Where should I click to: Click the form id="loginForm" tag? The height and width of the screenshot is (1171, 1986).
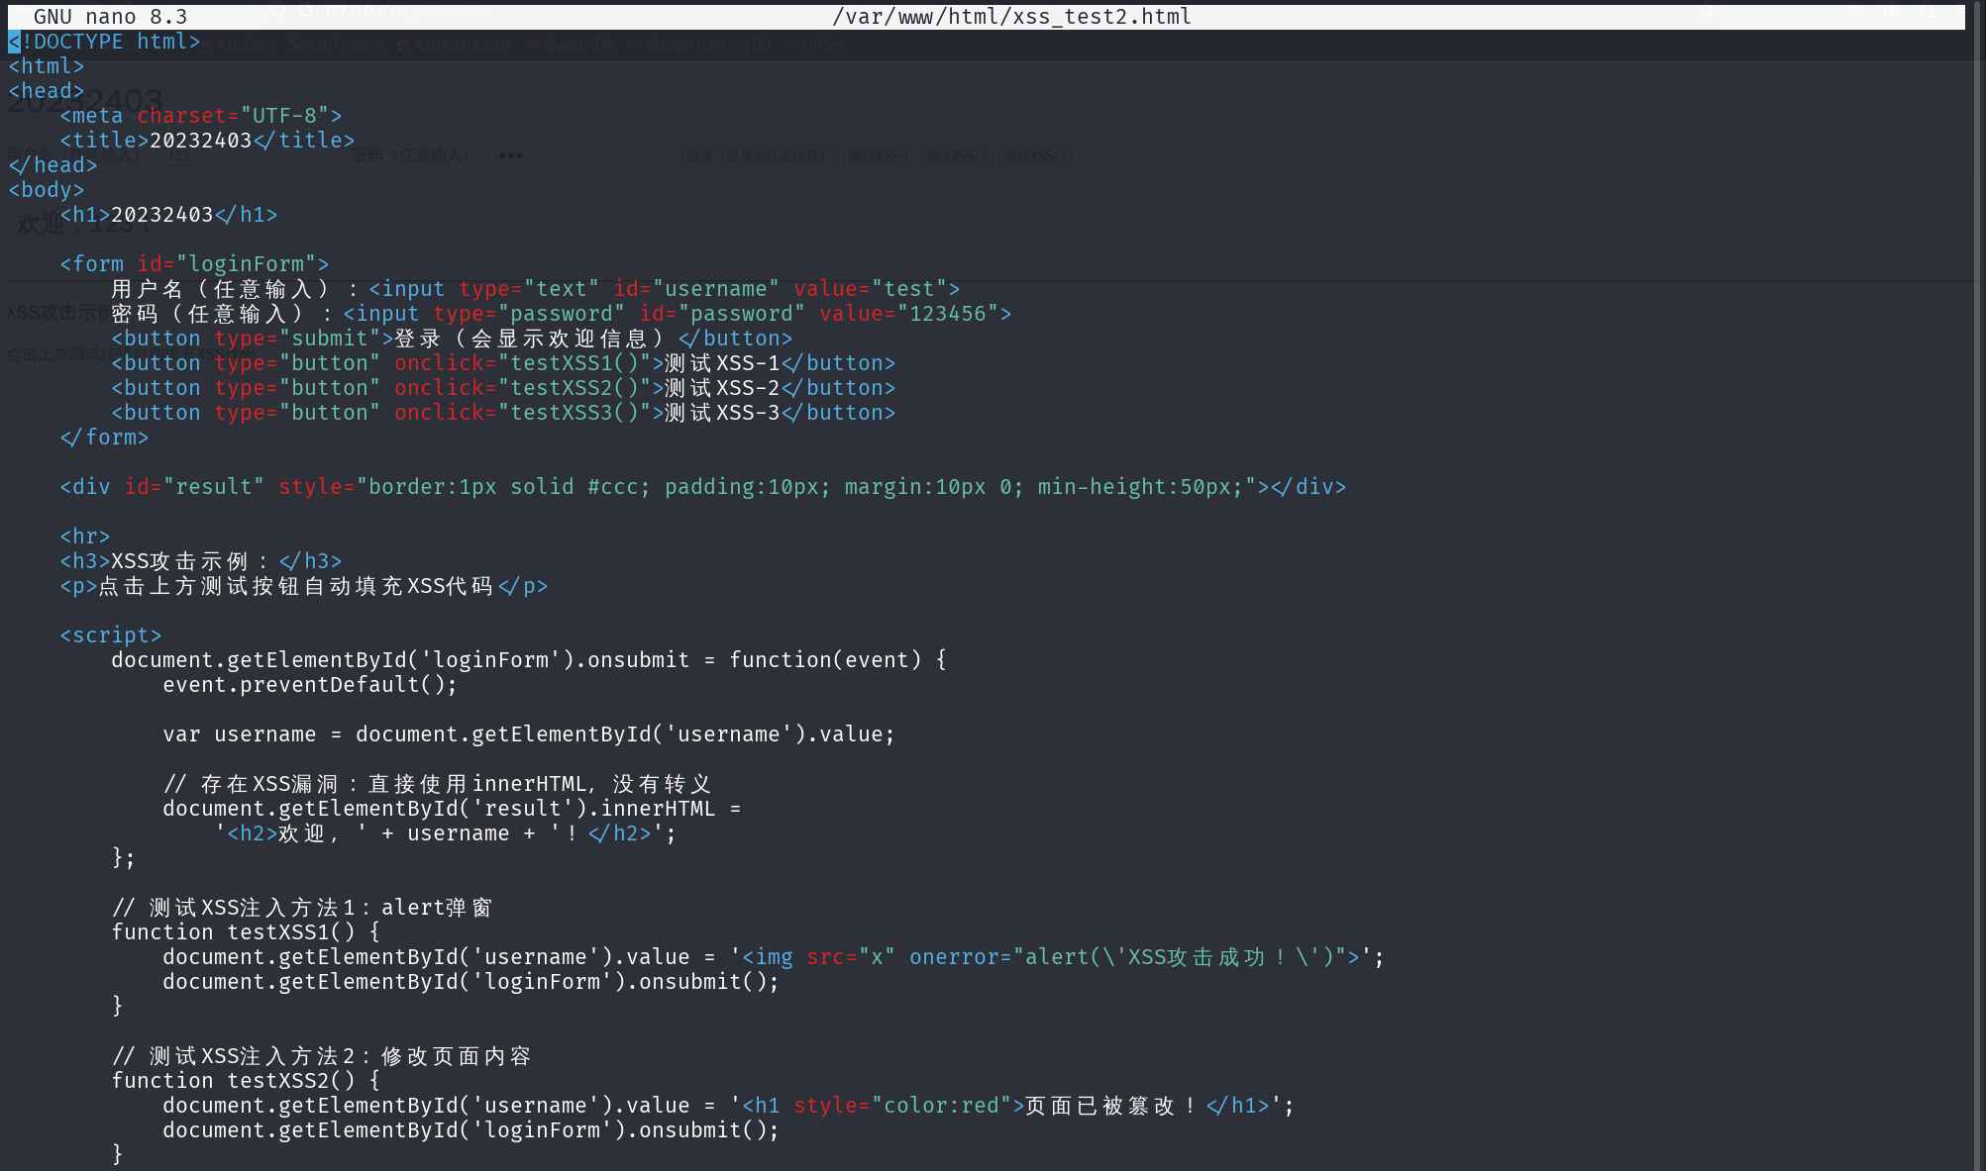point(194,264)
